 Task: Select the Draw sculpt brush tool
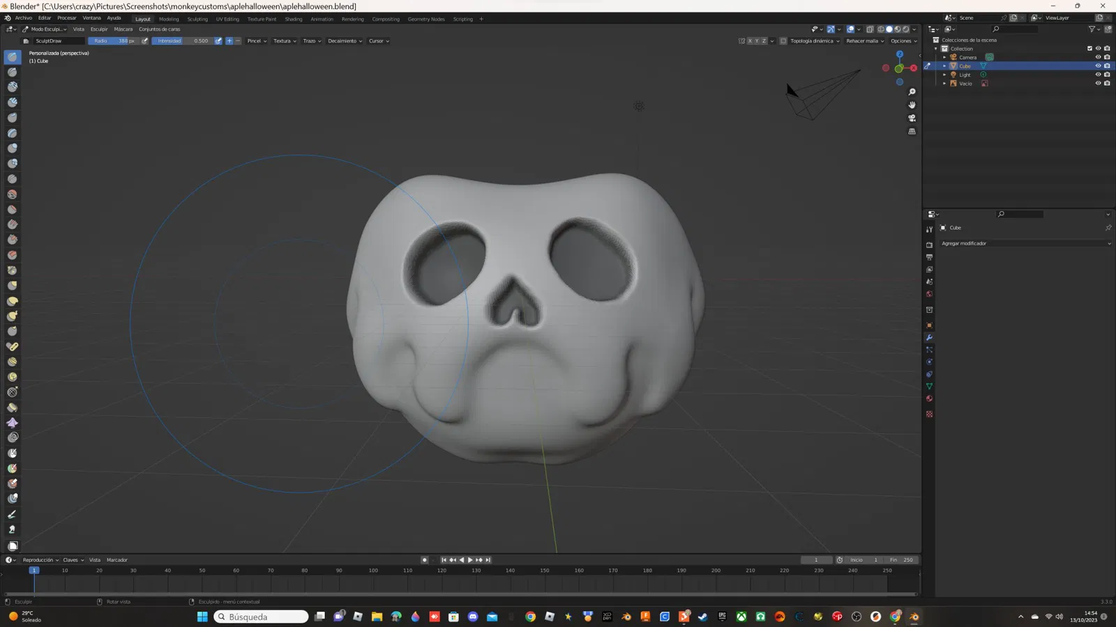[x=13, y=57]
